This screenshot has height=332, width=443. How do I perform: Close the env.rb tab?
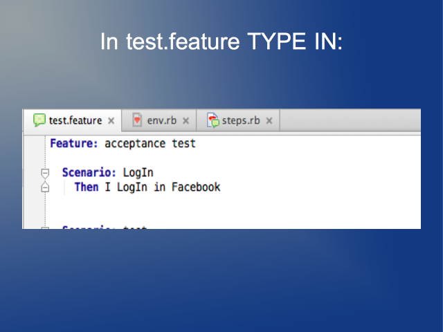186,121
